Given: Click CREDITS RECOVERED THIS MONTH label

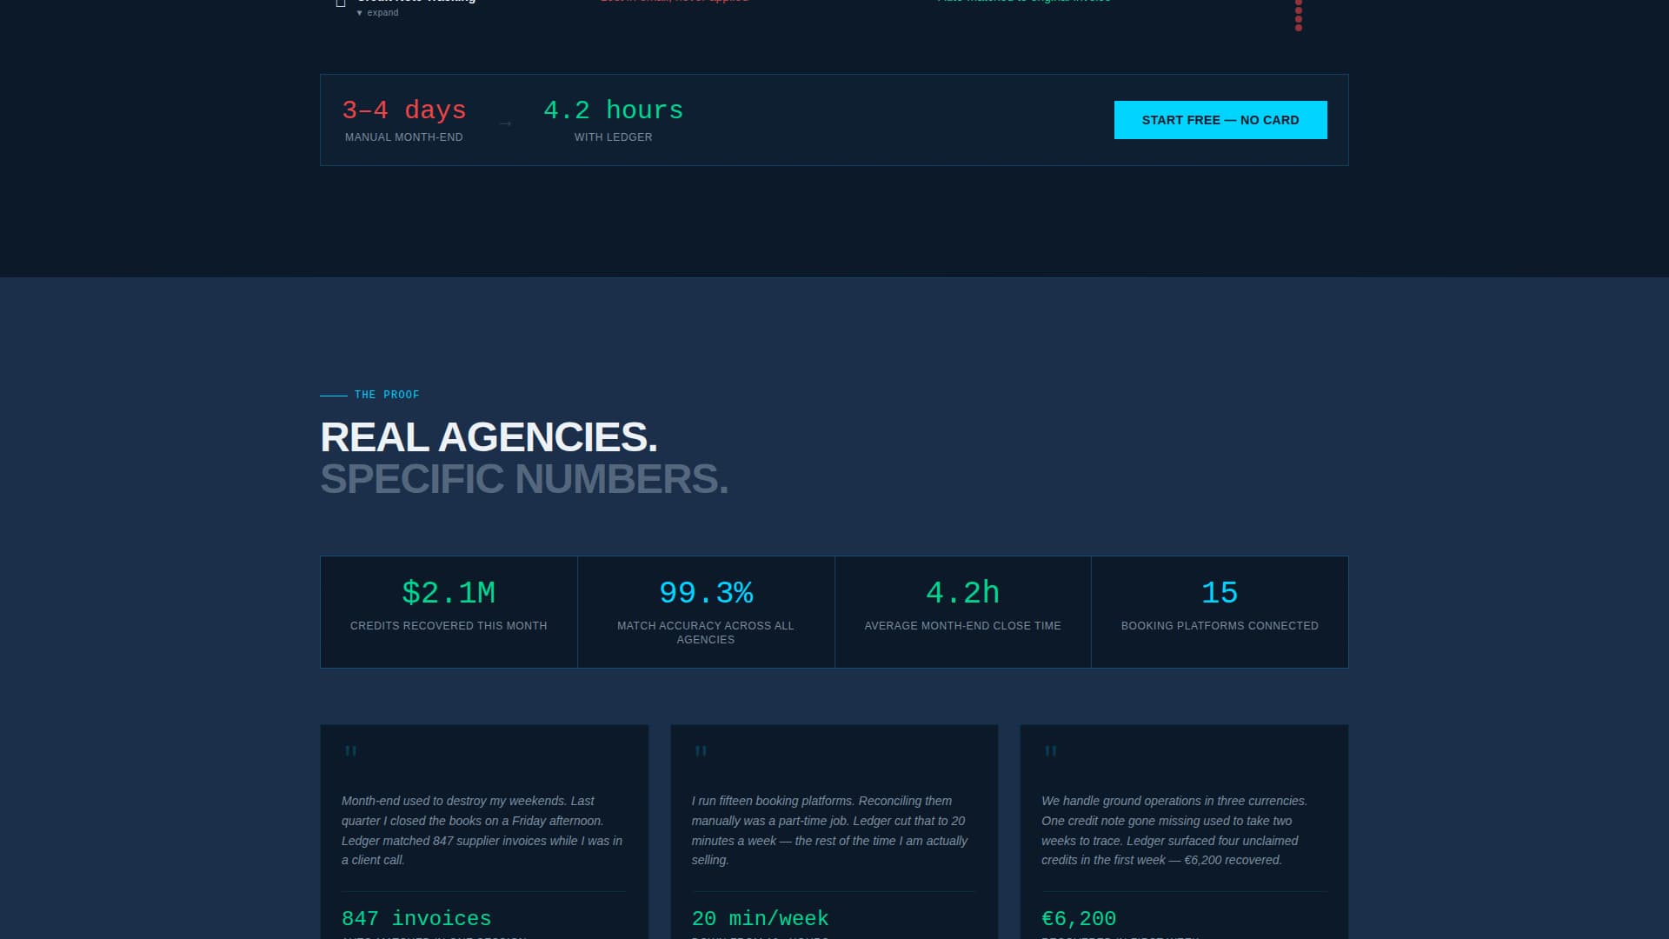Looking at the screenshot, I should pos(449,626).
